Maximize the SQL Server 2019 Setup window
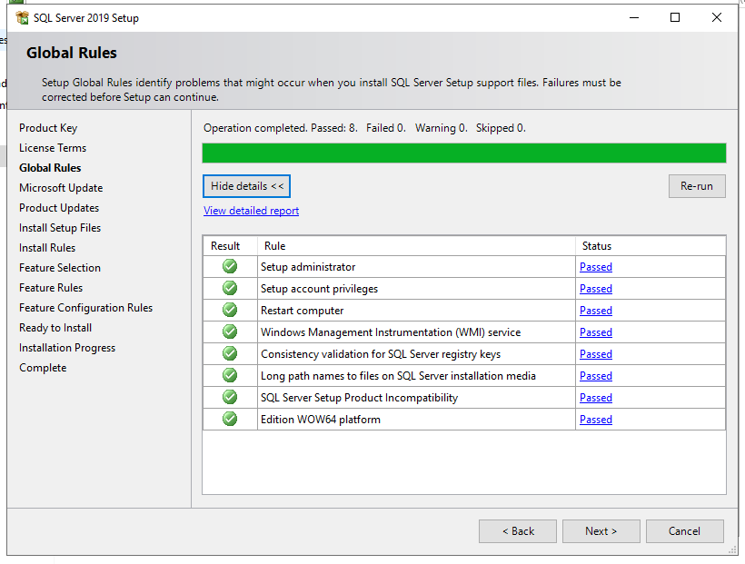This screenshot has width=745, height=564. 675,17
